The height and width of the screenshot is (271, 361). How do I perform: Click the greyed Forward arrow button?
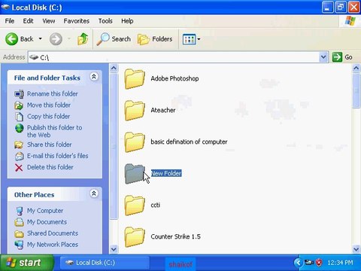pos(56,39)
